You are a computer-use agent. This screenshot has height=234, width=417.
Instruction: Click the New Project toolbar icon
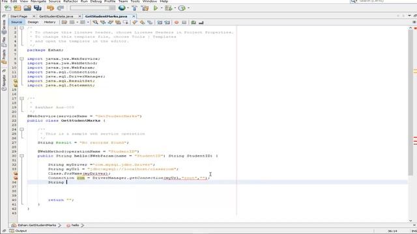click(18, 8)
